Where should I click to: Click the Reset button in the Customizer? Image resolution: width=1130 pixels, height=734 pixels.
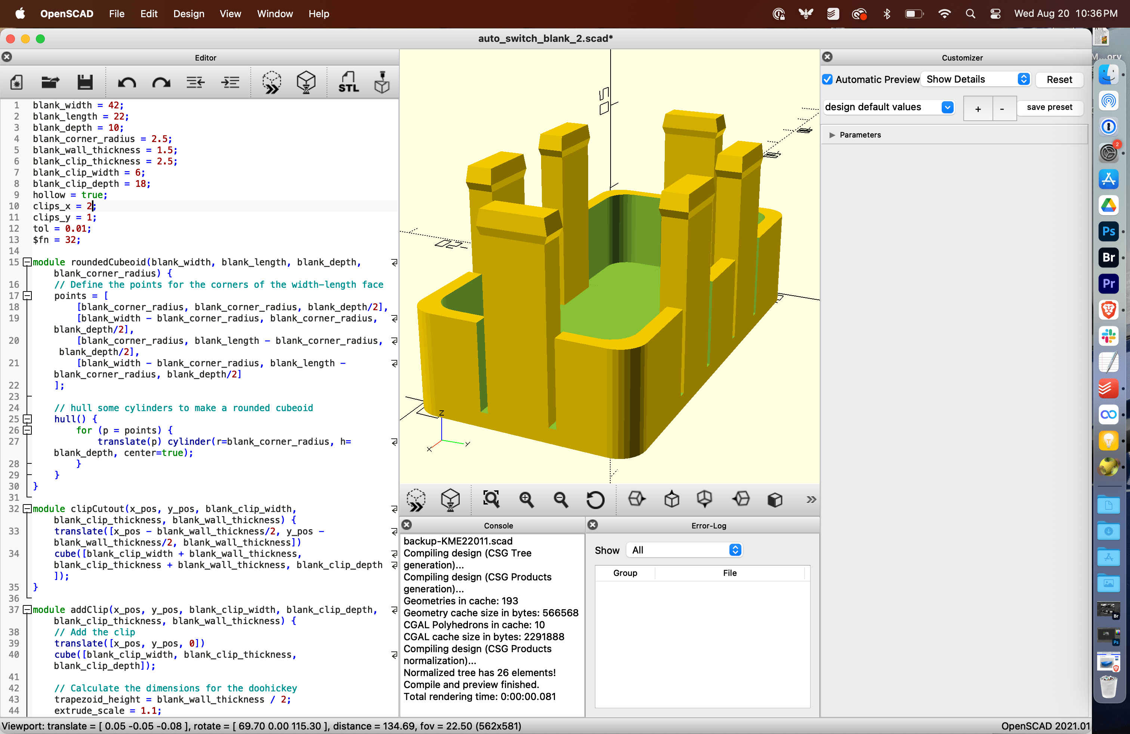[1059, 79]
